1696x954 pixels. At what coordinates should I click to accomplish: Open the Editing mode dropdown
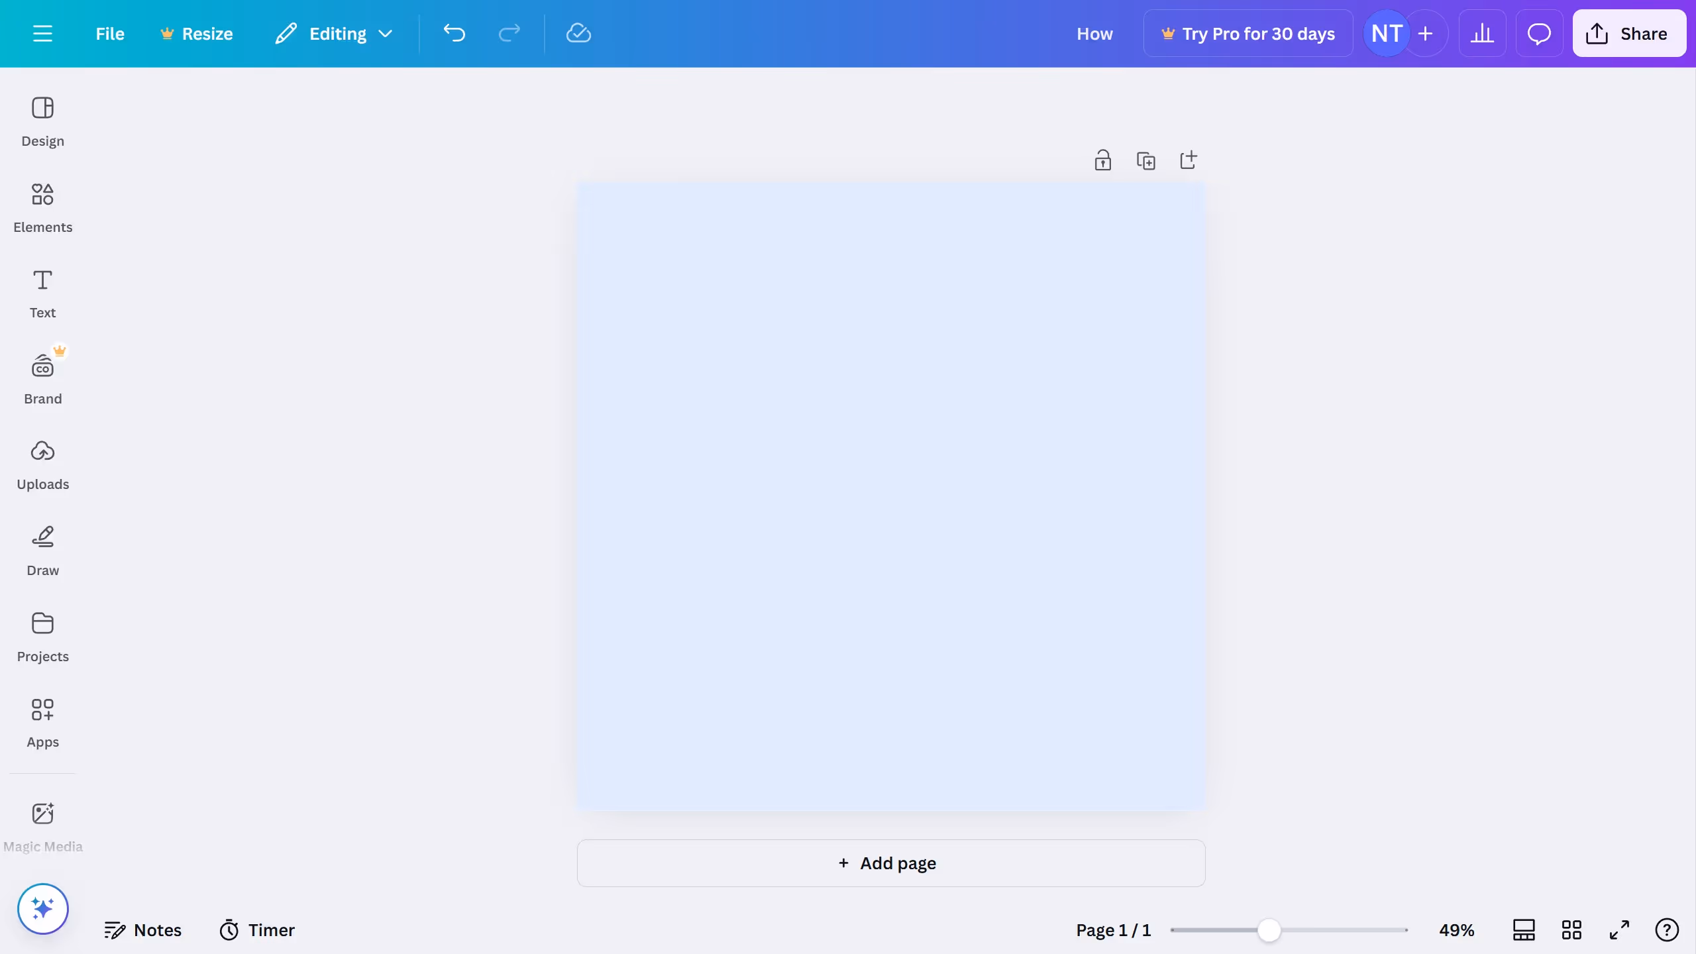[x=335, y=33]
